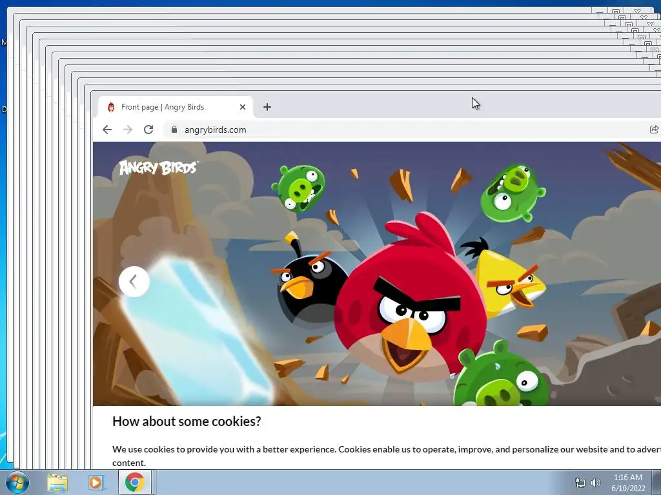Close the rearmost stacked window
The width and height of the screenshot is (661, 495).
[x=638, y=10]
